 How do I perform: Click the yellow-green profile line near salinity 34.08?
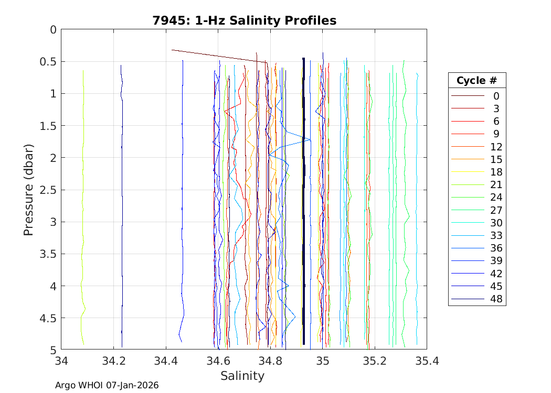(83, 210)
